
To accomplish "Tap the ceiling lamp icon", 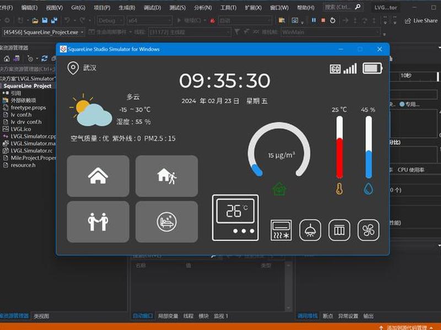I will tap(310, 230).
